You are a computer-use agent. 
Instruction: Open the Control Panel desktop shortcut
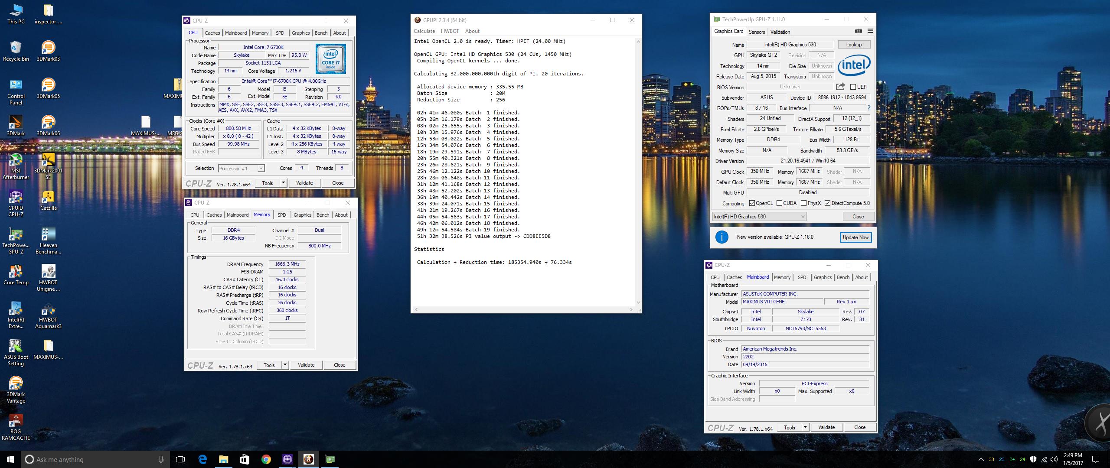tap(16, 92)
